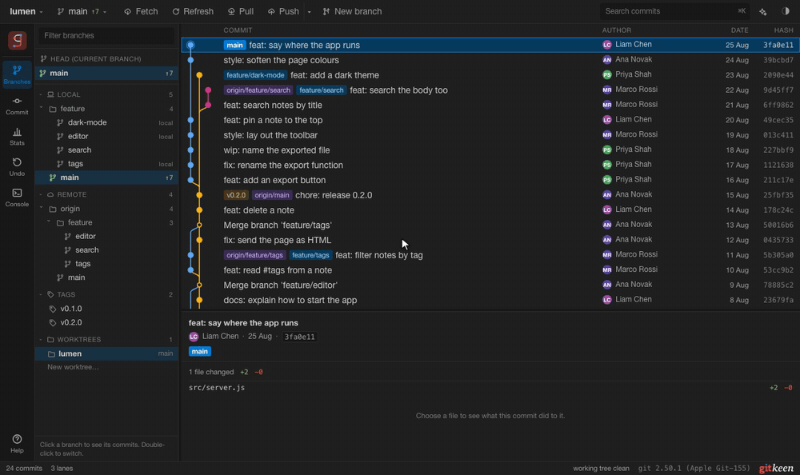Pull changes from remote
The width and height of the screenshot is (800, 475).
241,11
